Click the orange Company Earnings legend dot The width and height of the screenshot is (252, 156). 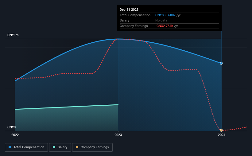click(77, 147)
